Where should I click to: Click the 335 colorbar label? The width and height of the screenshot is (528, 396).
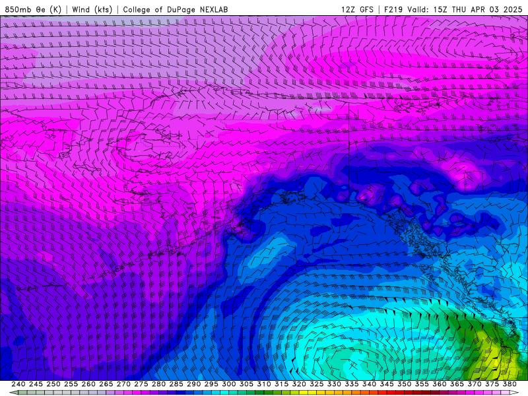[352, 384]
